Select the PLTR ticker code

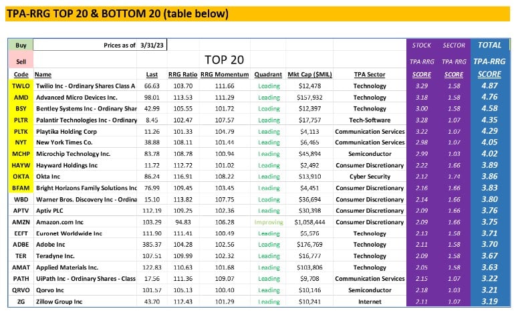(x=21, y=120)
